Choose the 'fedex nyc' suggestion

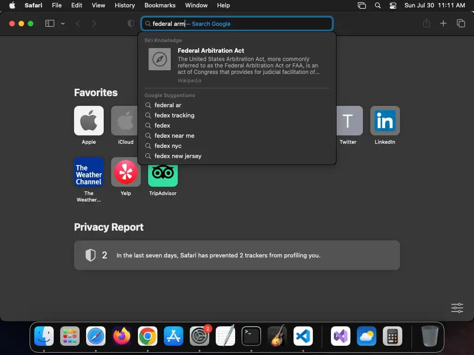coord(237,146)
